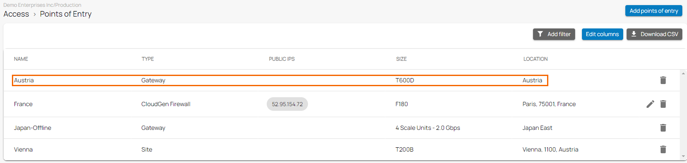Click the funnel icon on Add filter
The image size is (687, 163).
[540, 34]
